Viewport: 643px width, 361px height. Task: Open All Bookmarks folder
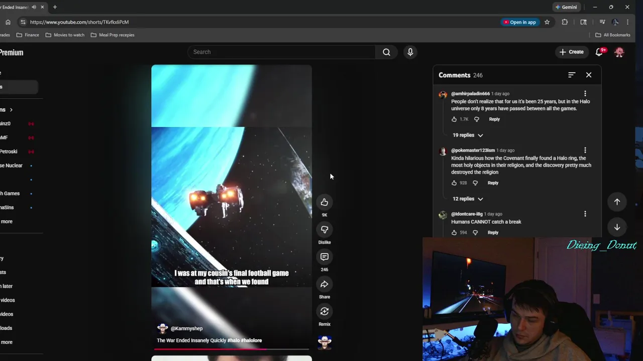pos(613,35)
